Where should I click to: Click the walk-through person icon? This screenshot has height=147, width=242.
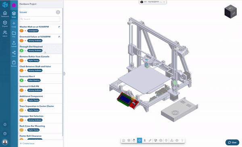click(x=145, y=141)
